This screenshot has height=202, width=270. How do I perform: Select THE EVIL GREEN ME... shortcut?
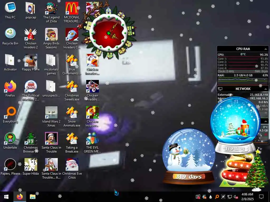point(93,143)
